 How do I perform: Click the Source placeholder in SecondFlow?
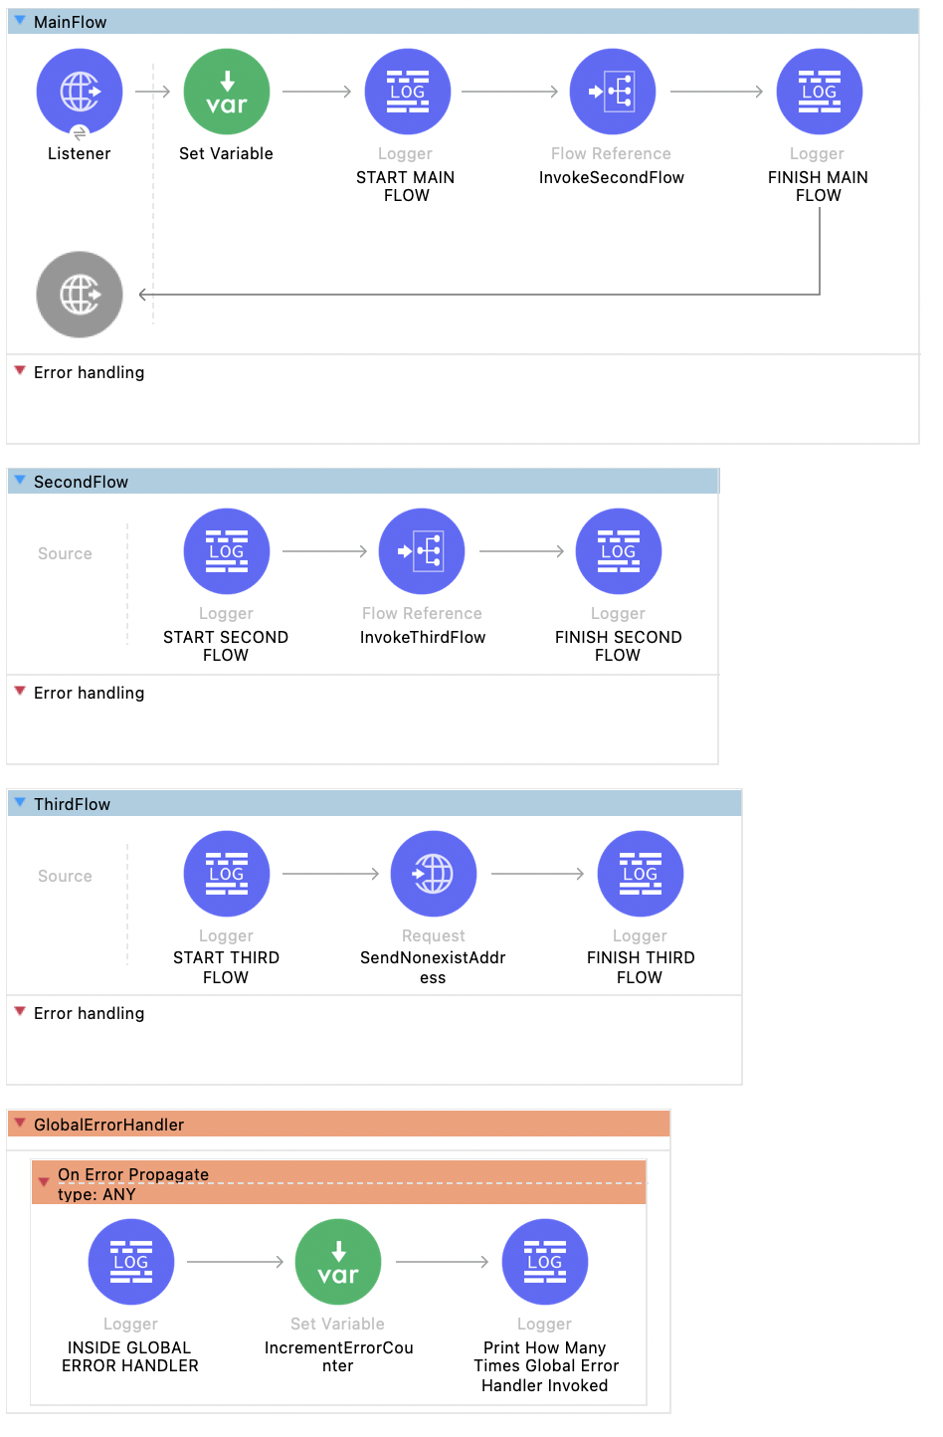click(65, 554)
